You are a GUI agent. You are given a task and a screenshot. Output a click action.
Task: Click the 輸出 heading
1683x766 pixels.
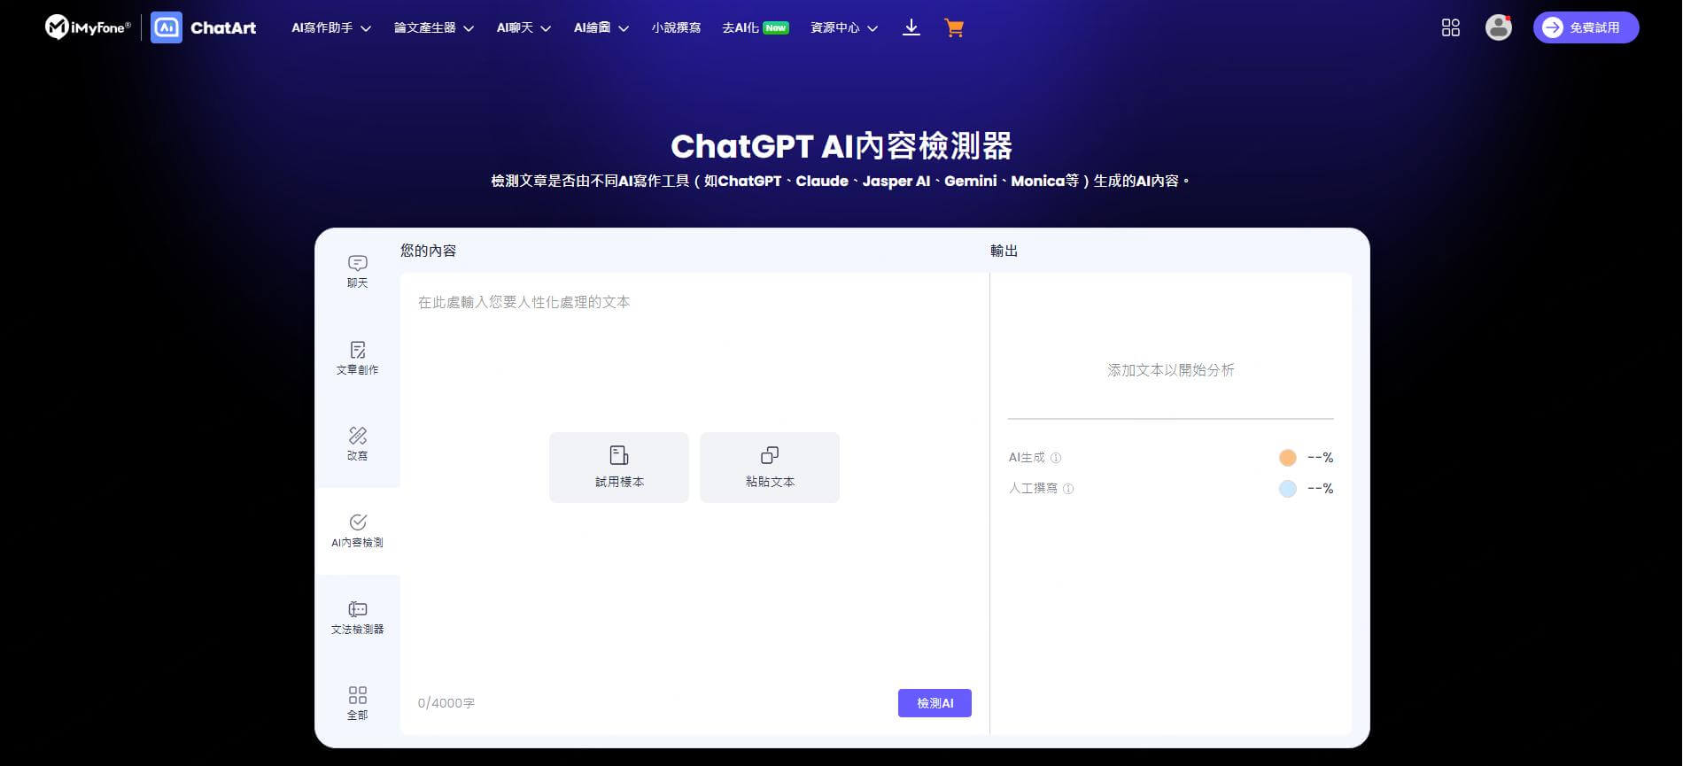click(1004, 251)
